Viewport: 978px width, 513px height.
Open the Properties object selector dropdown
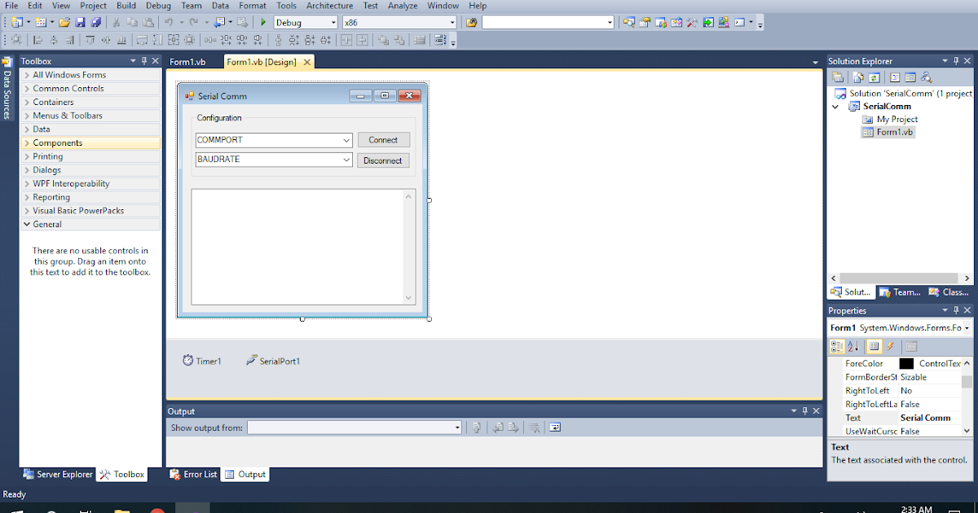[967, 328]
